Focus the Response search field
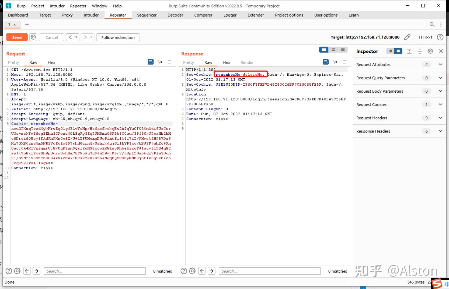The image size is (449, 289). click(270, 271)
